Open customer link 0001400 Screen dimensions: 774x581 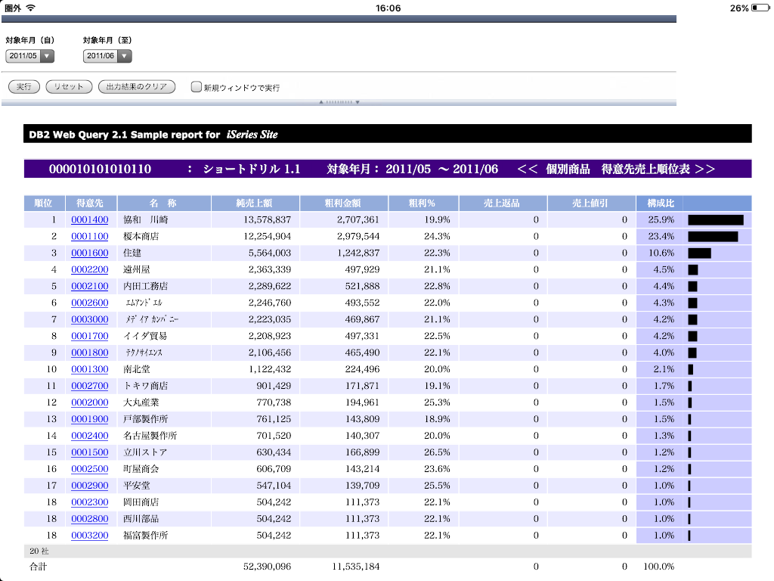[90, 220]
